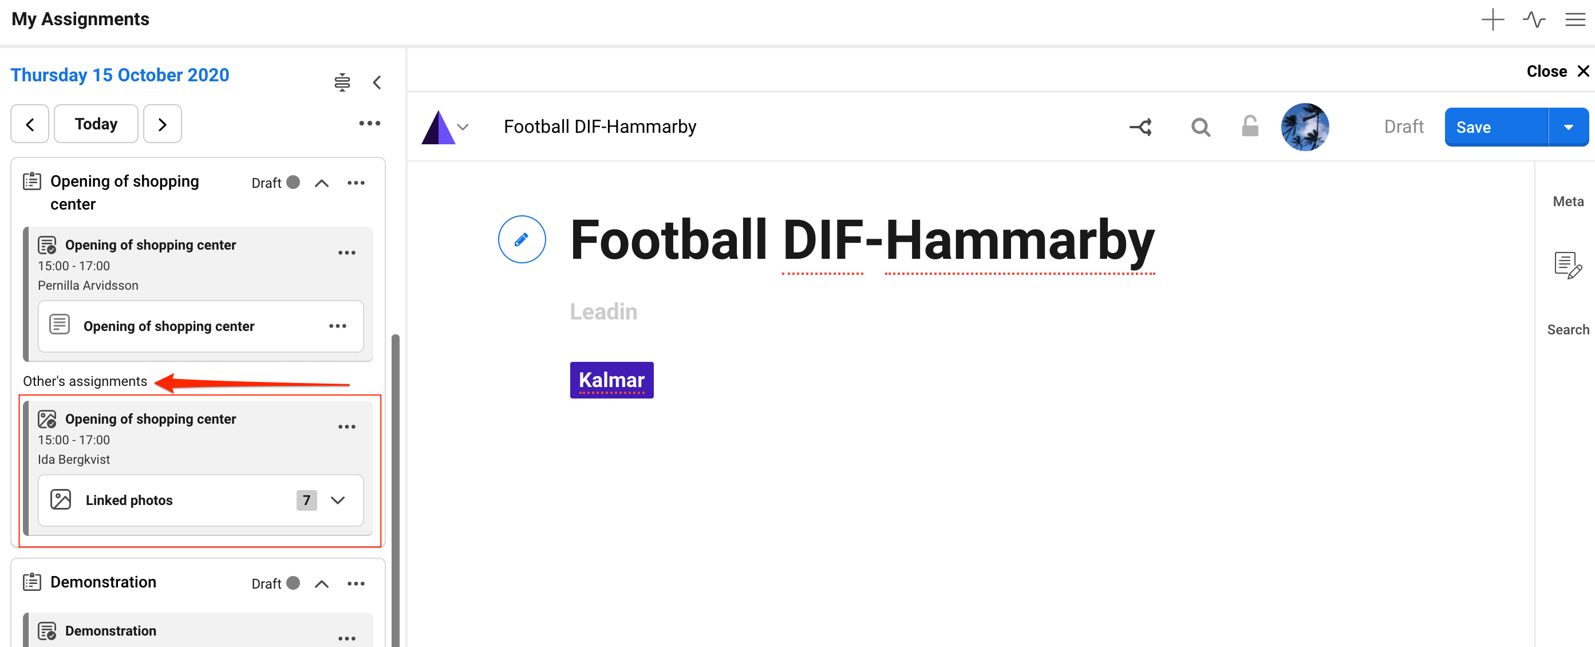Open the hamburger menu icon

coord(1574,20)
